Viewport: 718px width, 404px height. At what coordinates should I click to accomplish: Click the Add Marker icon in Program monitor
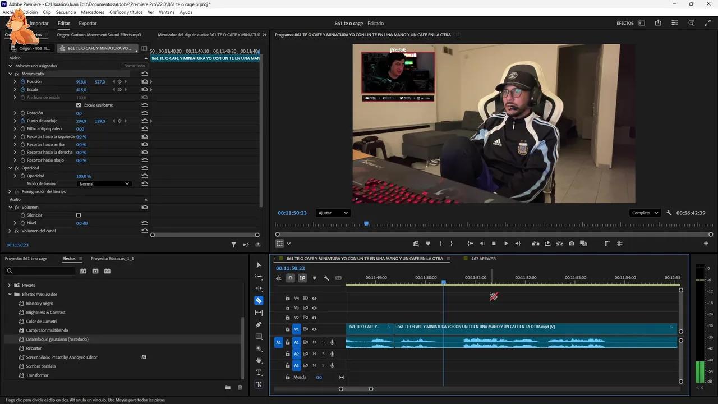(427, 244)
